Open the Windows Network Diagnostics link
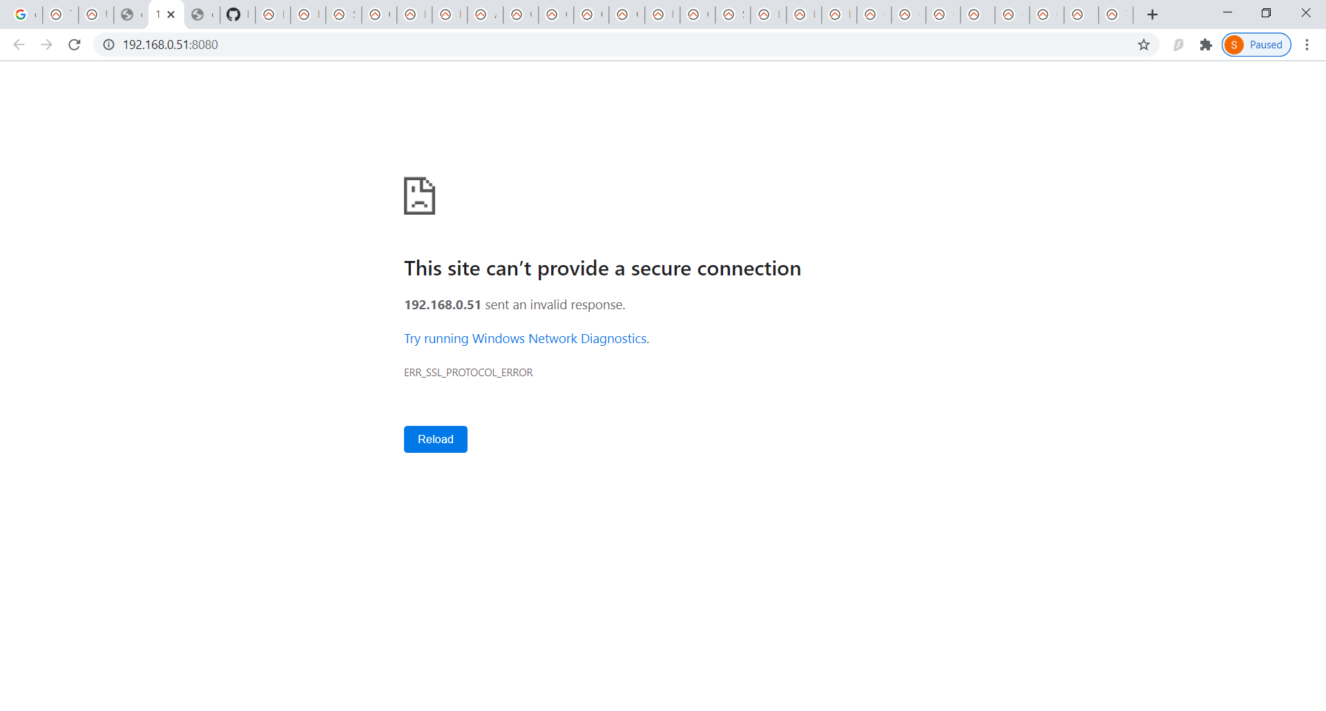Viewport: 1326px width, 711px height. (526, 339)
